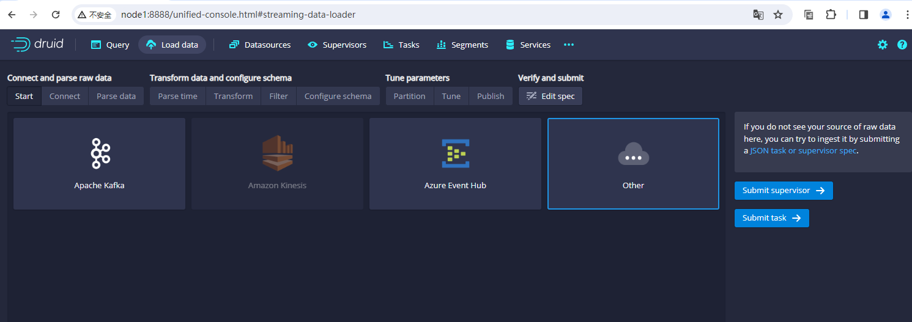
Task: Switch to the Parse data step
Action: point(116,96)
